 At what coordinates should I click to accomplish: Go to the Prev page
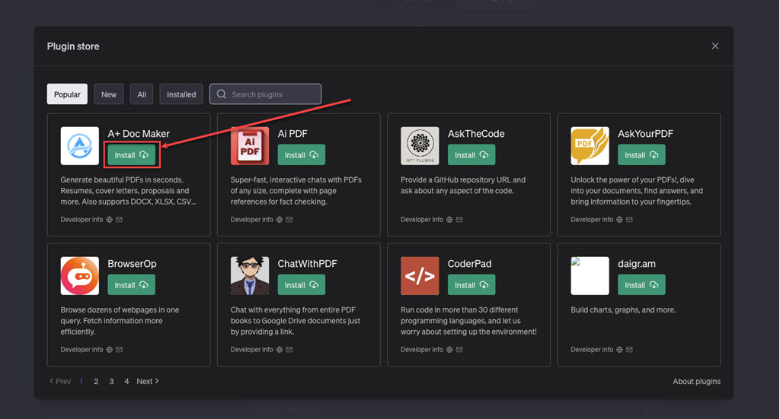[59, 381]
